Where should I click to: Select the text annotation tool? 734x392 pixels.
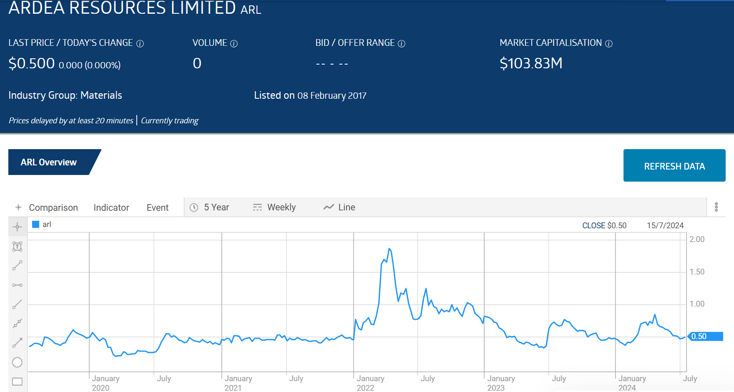tap(17, 247)
